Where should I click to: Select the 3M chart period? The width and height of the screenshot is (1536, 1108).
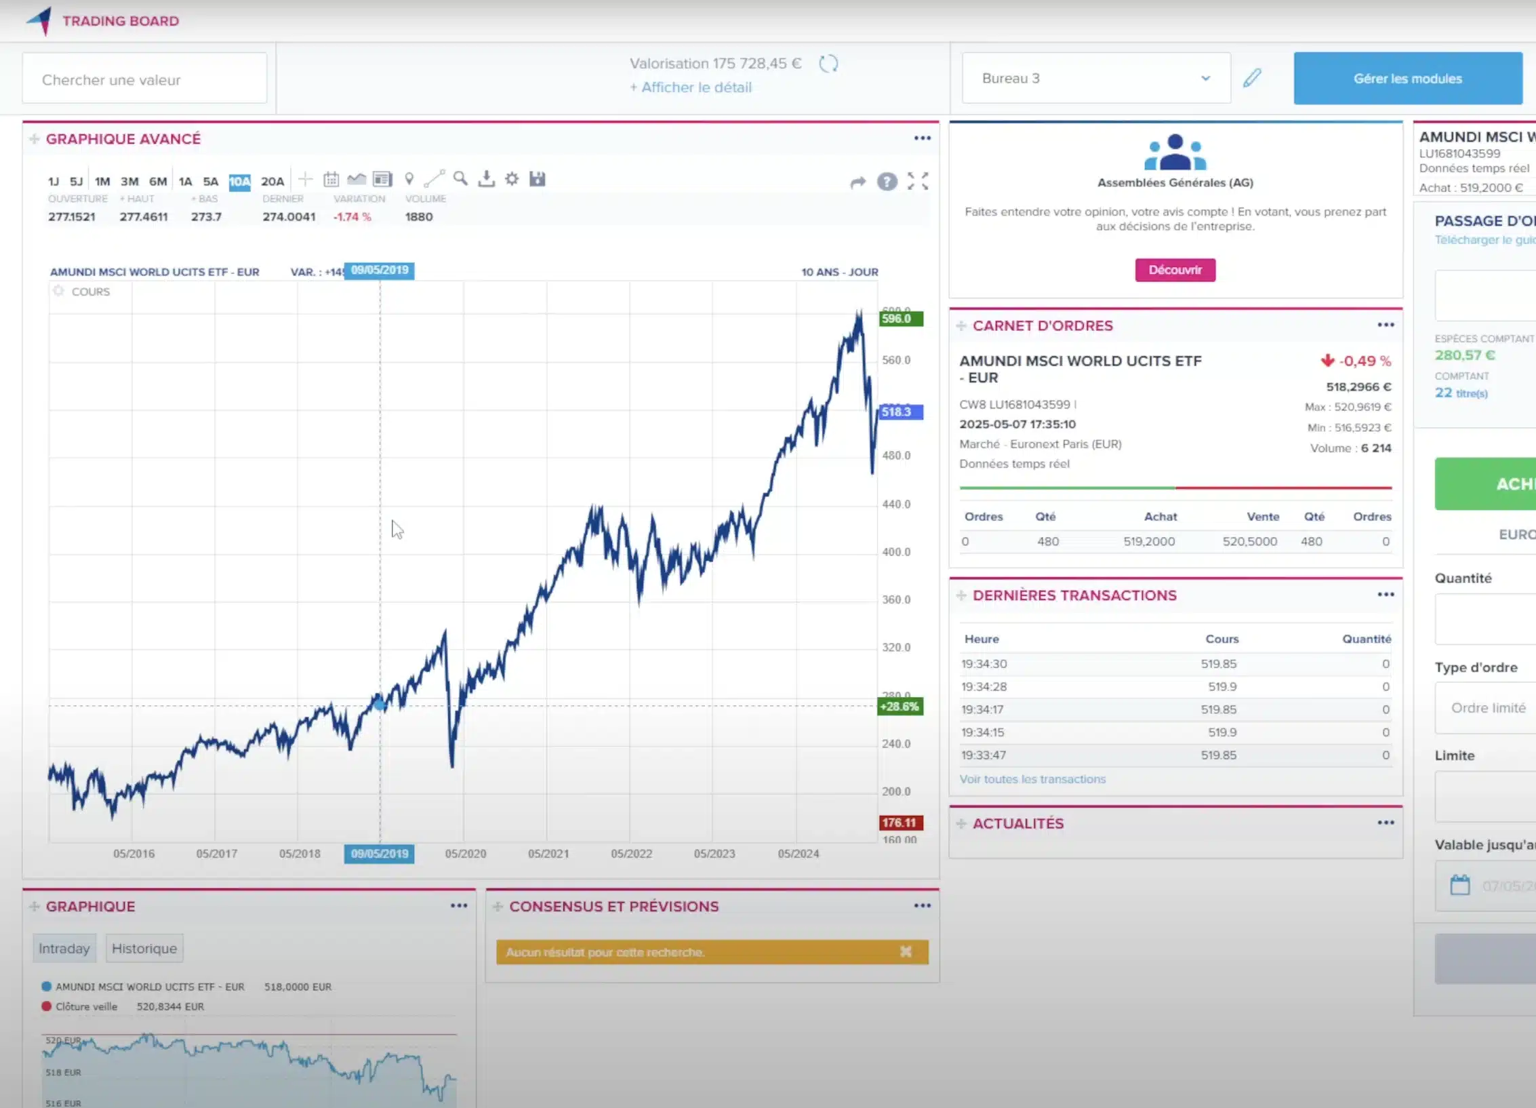pyautogui.click(x=129, y=182)
